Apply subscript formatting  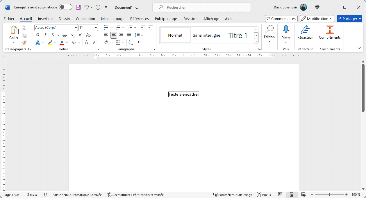pyautogui.click(x=73, y=35)
